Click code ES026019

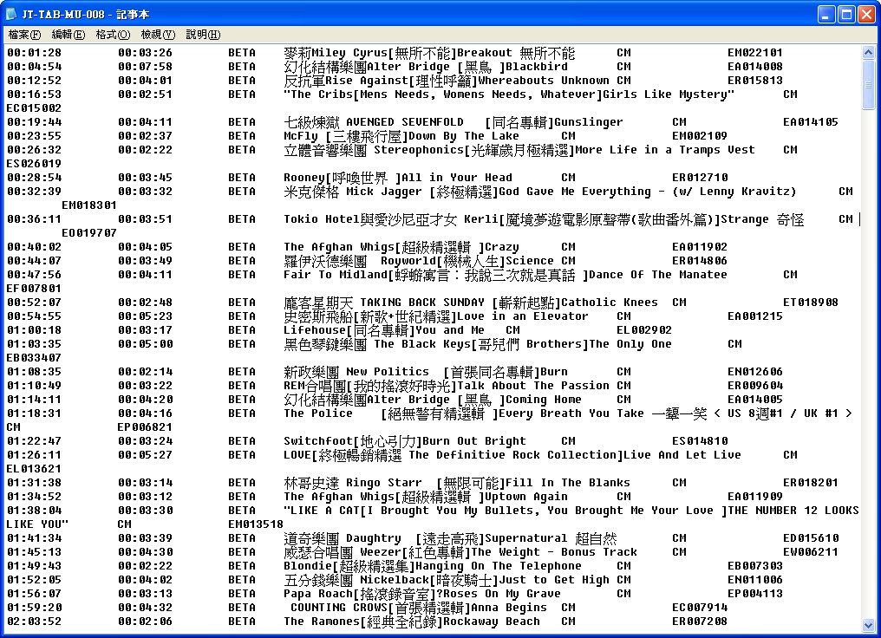(34, 164)
